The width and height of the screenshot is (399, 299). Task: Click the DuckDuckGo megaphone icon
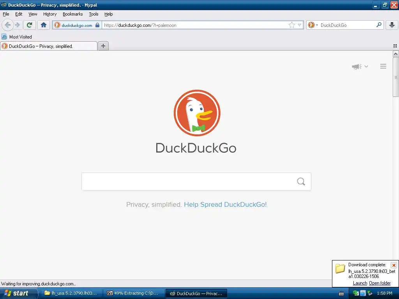pos(357,67)
